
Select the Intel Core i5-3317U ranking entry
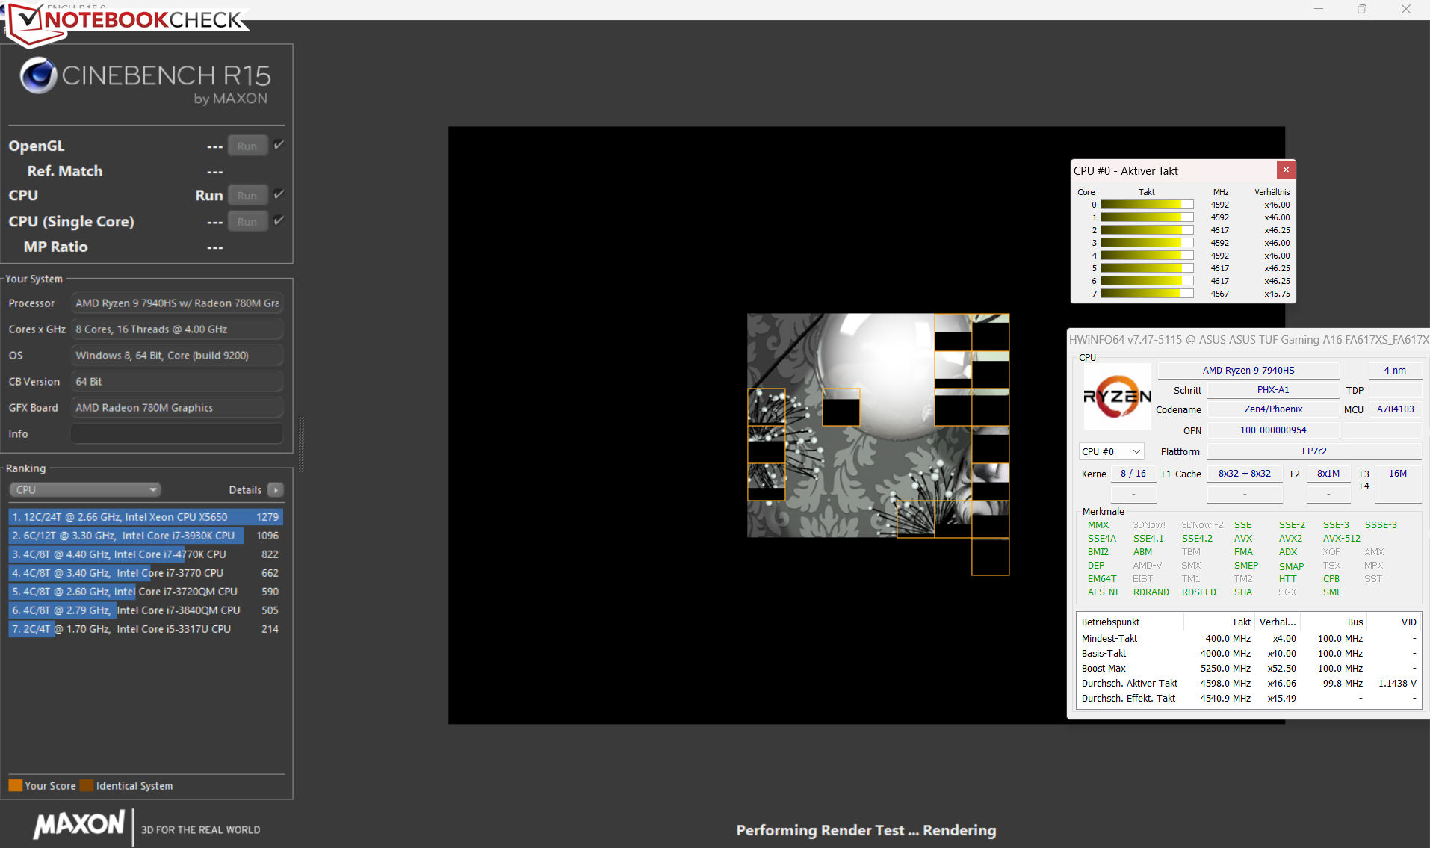(146, 629)
